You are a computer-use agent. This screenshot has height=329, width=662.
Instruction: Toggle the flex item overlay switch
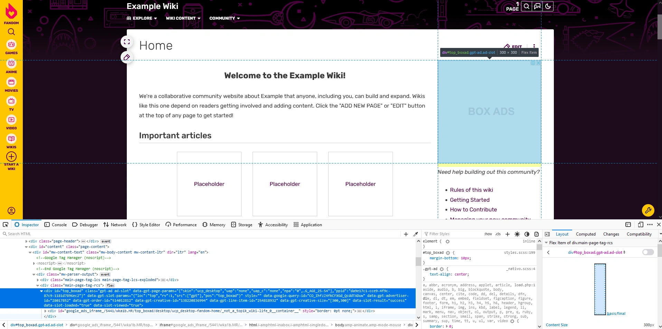pyautogui.click(x=648, y=252)
